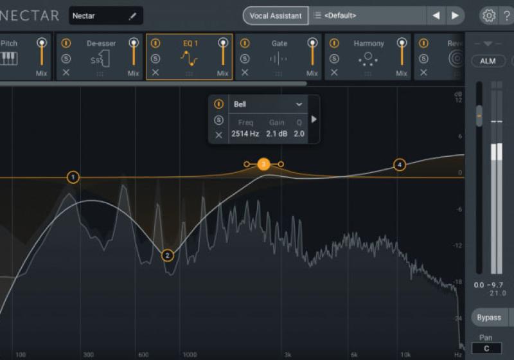Screen dimensions: 514x360
Task: Solo the Gate module
Action: [245, 59]
